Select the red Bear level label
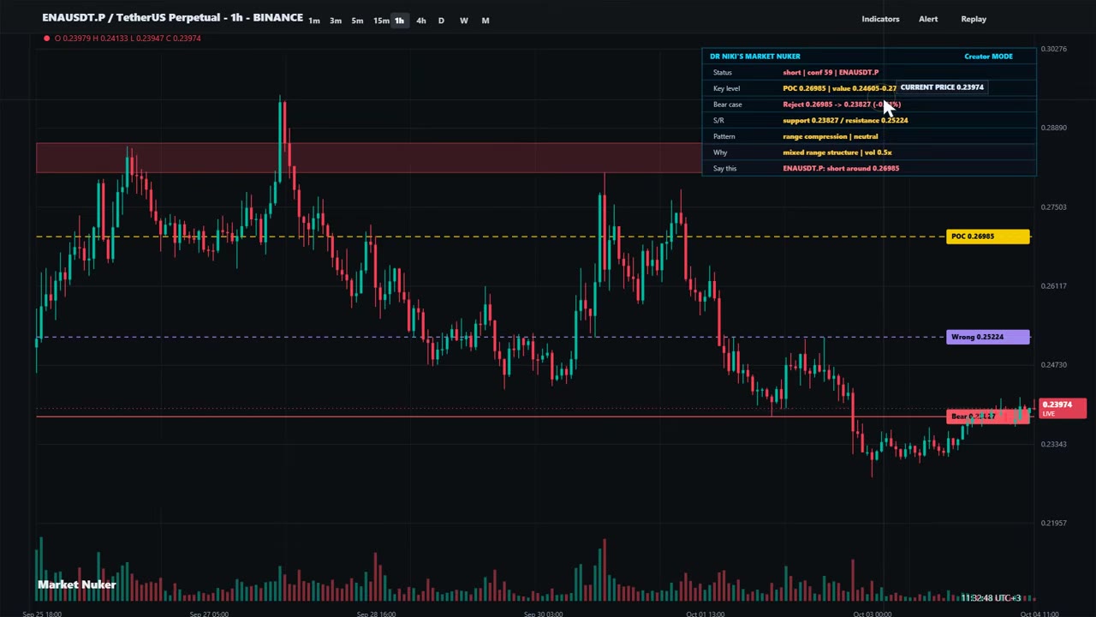 988,416
